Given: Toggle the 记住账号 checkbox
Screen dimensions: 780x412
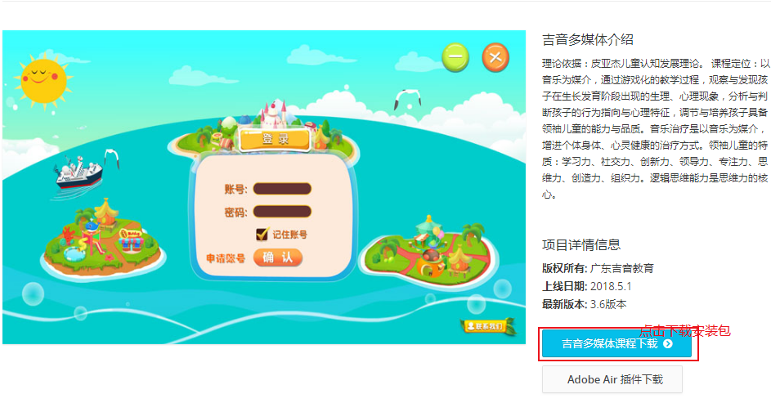Looking at the screenshot, I should tap(262, 235).
